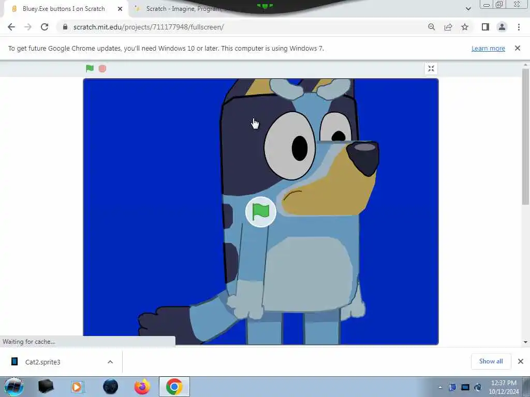
Task: Show hidden system tray icons
Action: pyautogui.click(x=440, y=387)
